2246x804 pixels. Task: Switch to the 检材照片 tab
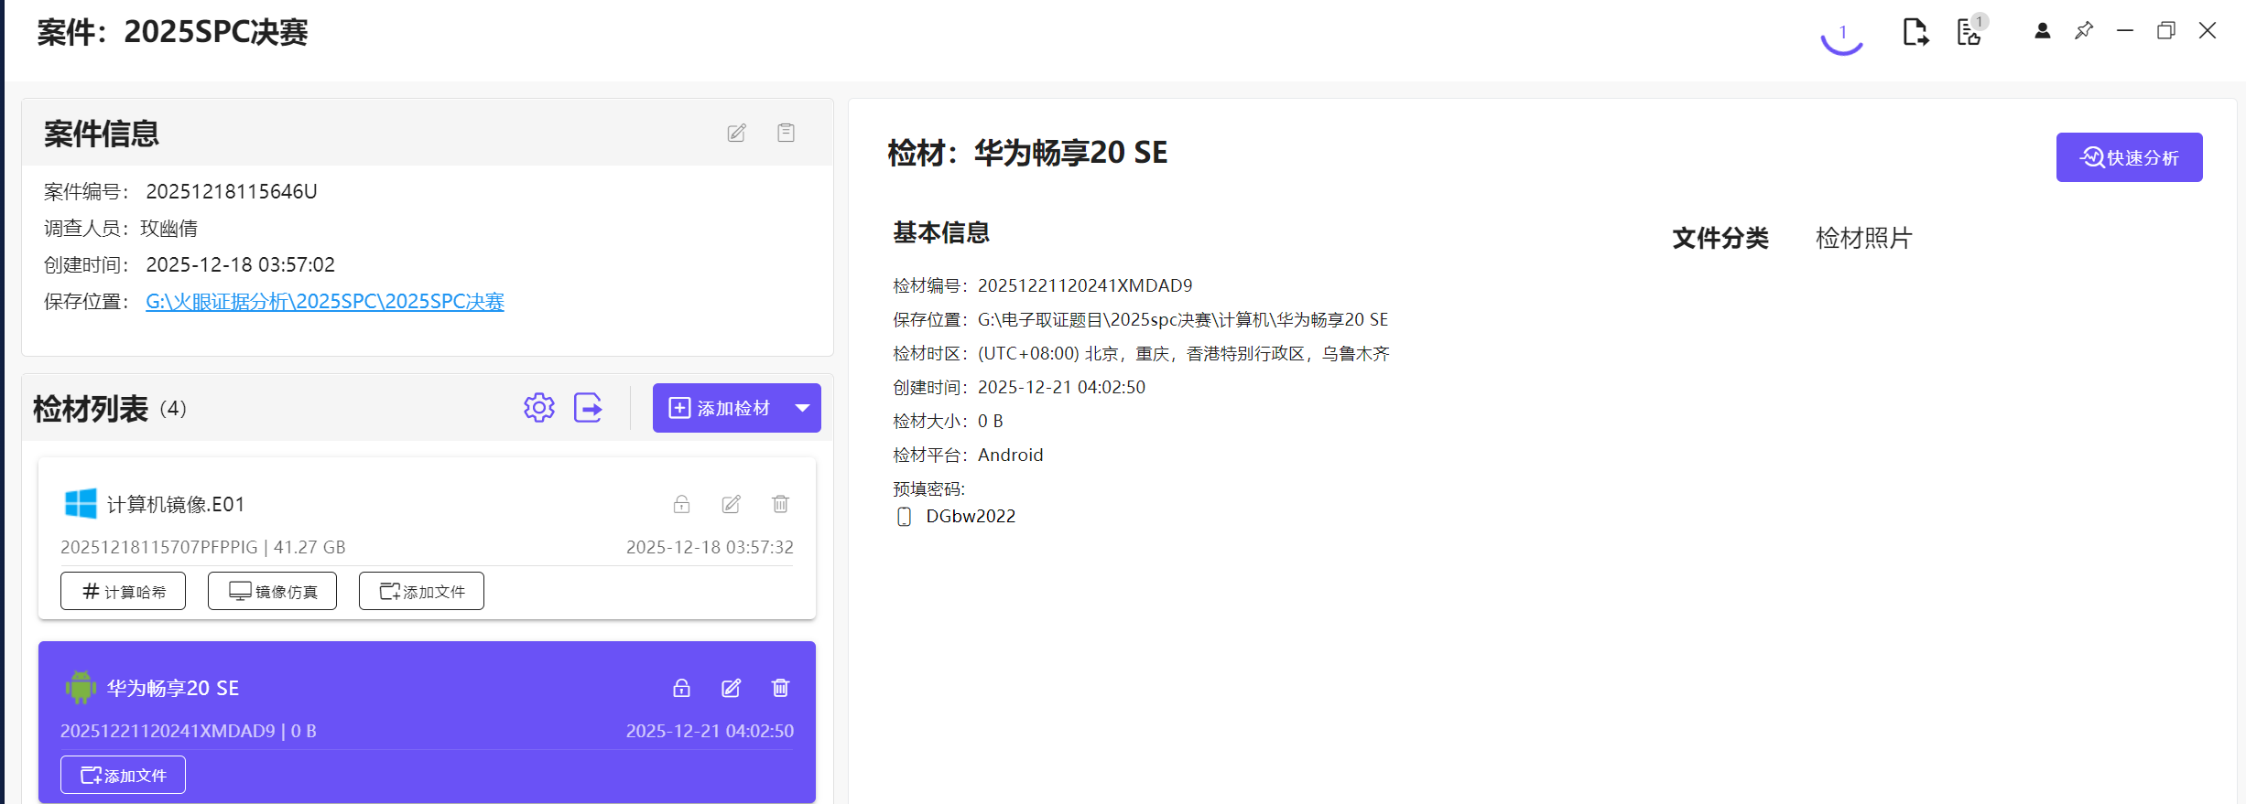(1863, 238)
